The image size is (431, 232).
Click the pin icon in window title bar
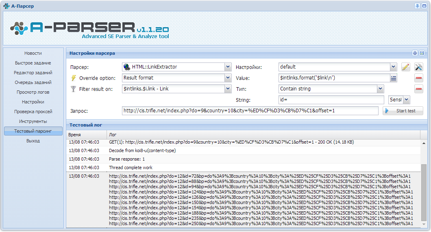pyautogui.click(x=417, y=6)
